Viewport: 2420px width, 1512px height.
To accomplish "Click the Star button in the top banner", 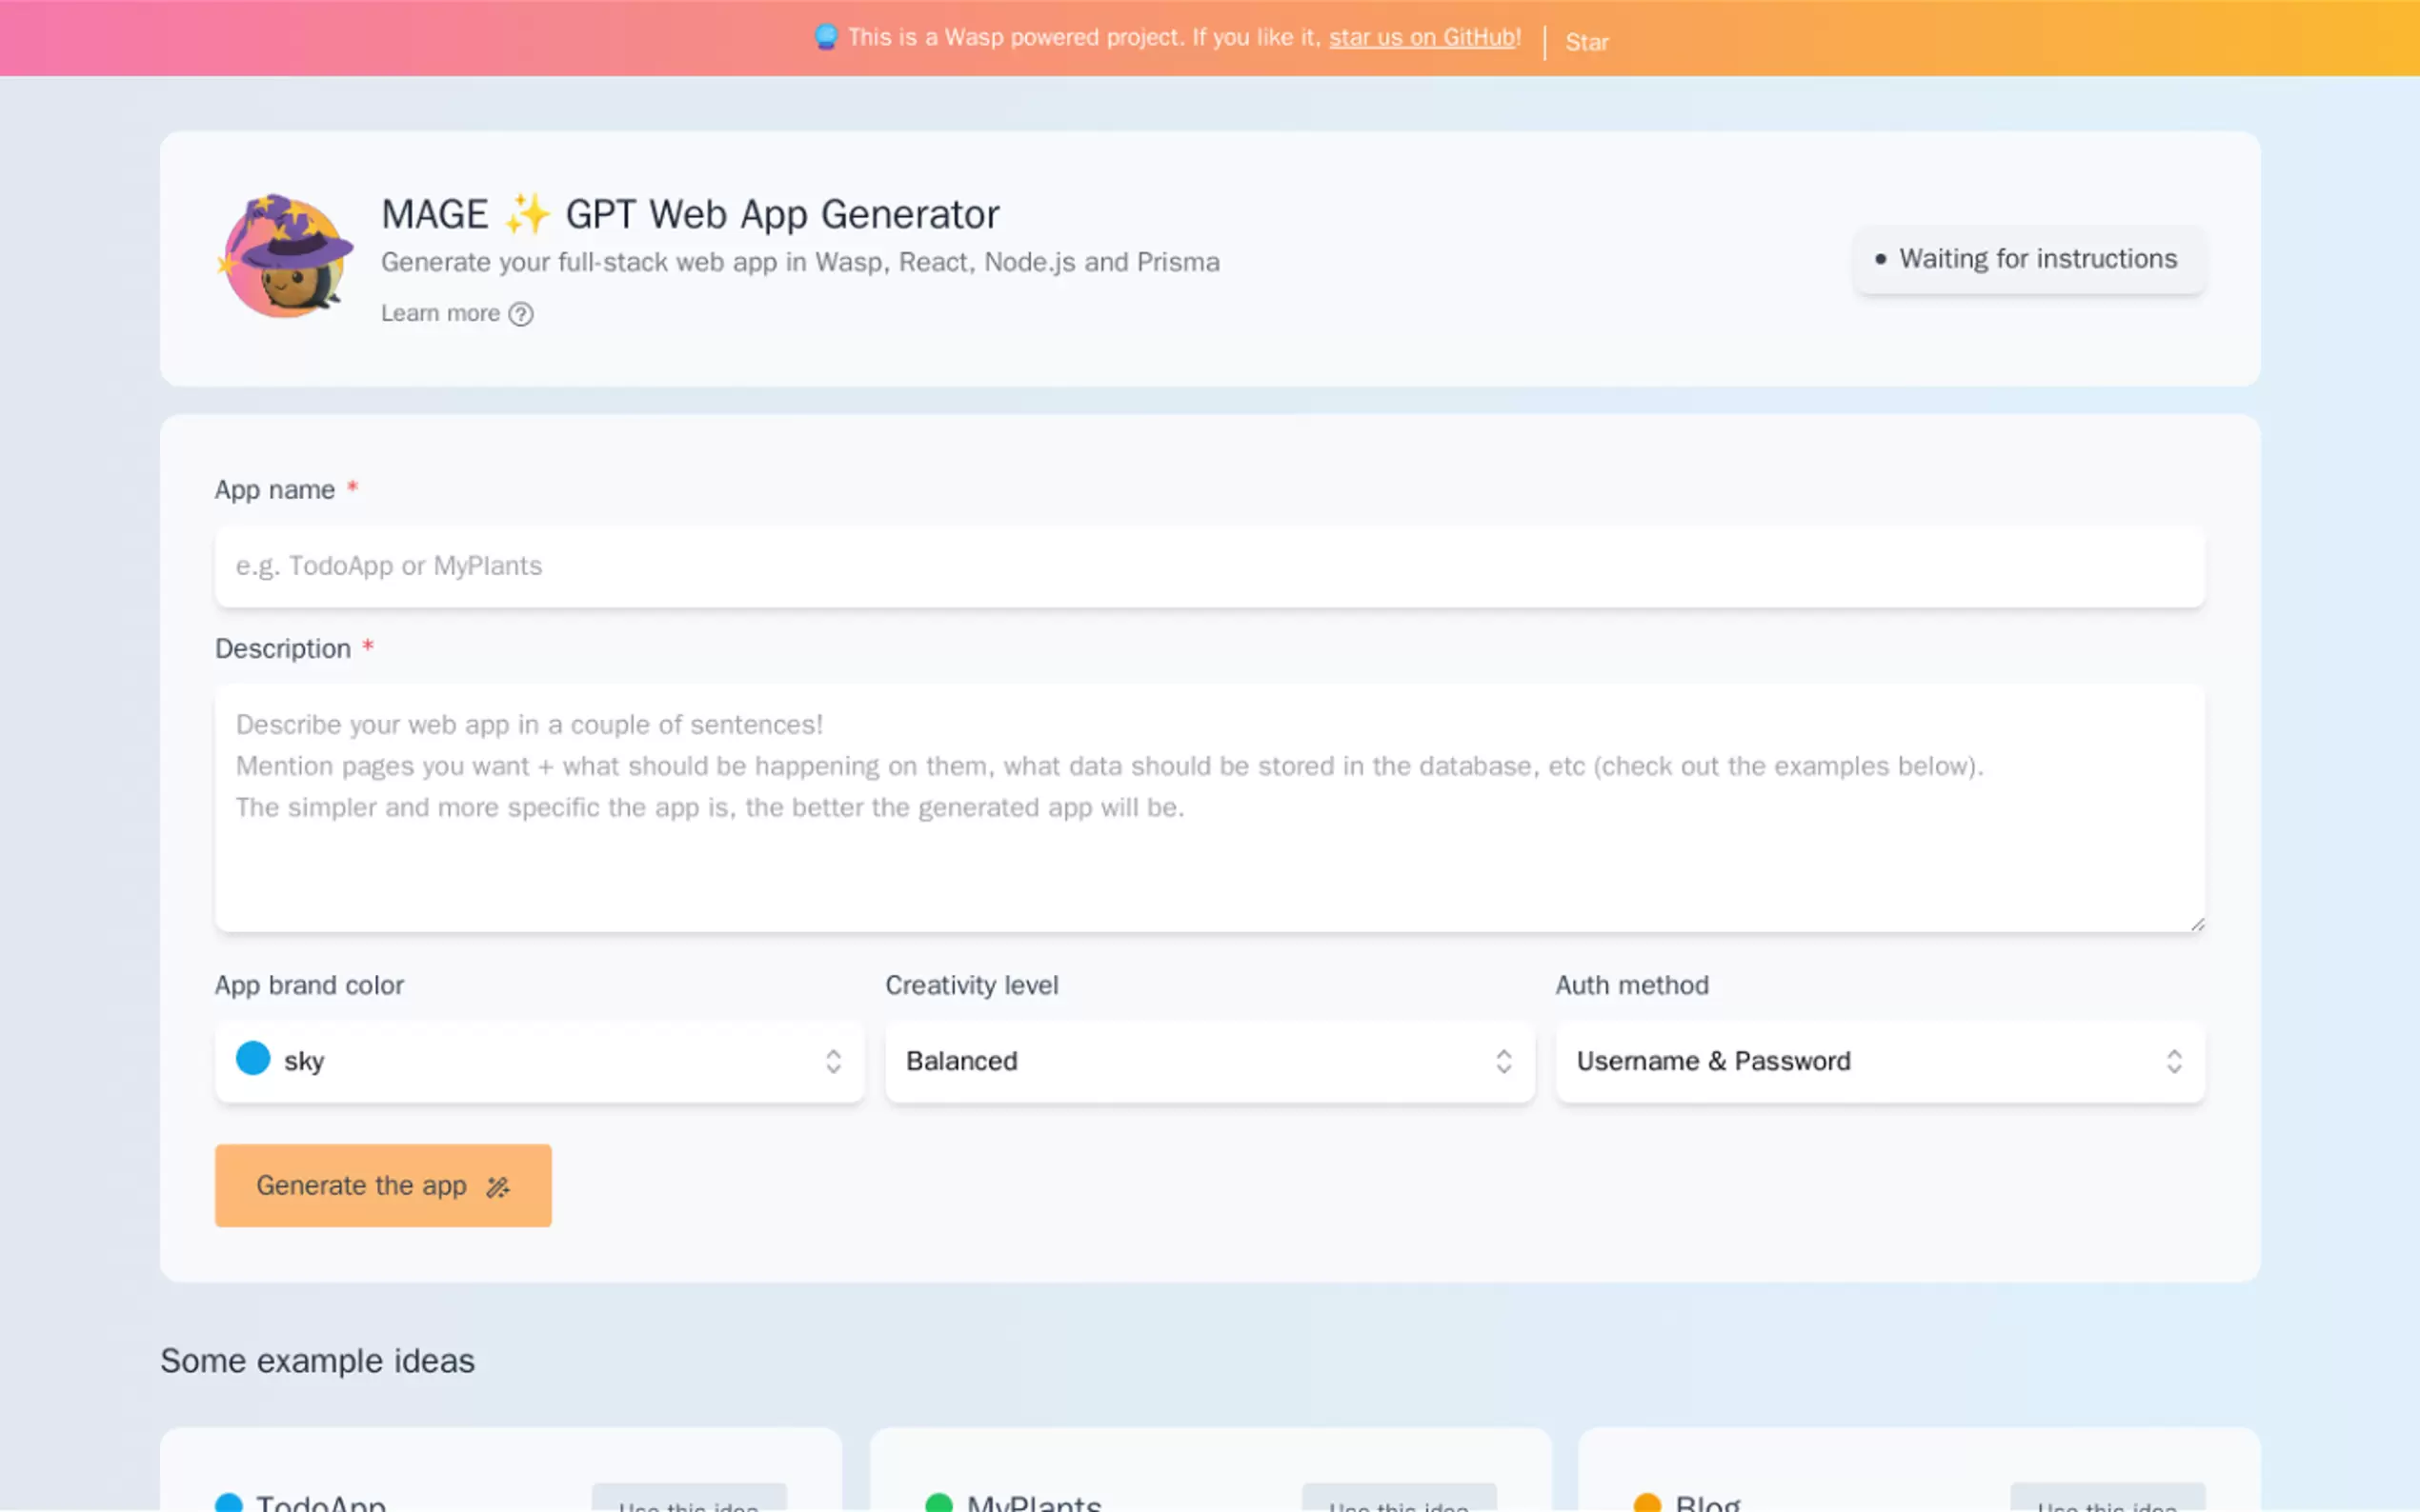I will (x=1586, y=42).
